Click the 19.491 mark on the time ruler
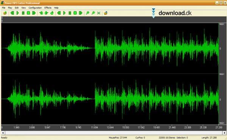Viewport: 227px width, 140px height. pos(157,128)
